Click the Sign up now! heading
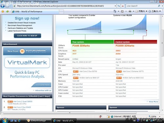Viewport: 164px width, 123px height. [x=27, y=18]
